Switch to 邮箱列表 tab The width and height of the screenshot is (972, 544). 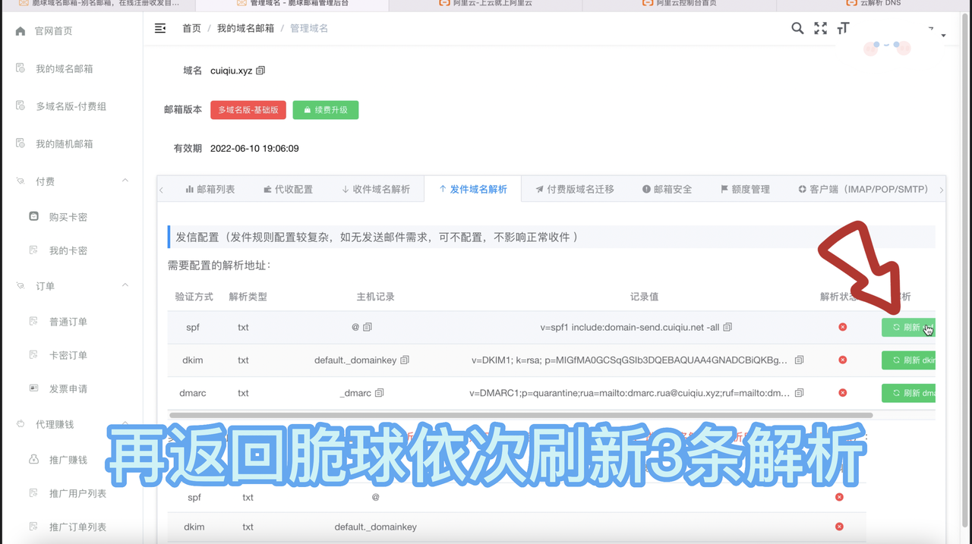[x=210, y=189]
